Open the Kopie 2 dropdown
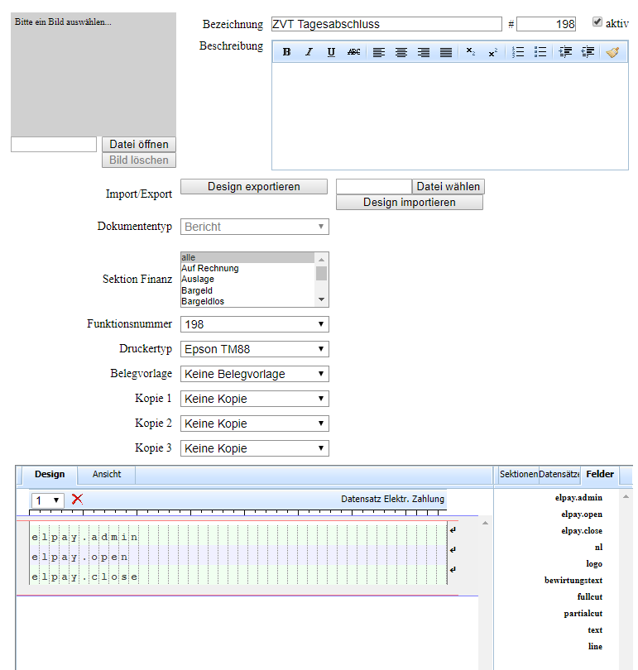638x670 pixels. (255, 424)
